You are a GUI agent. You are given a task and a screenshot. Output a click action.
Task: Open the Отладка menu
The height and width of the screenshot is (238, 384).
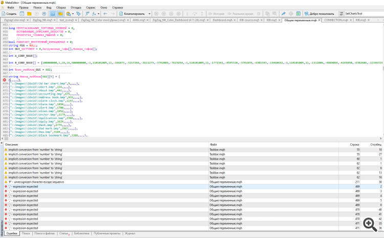[76, 8]
